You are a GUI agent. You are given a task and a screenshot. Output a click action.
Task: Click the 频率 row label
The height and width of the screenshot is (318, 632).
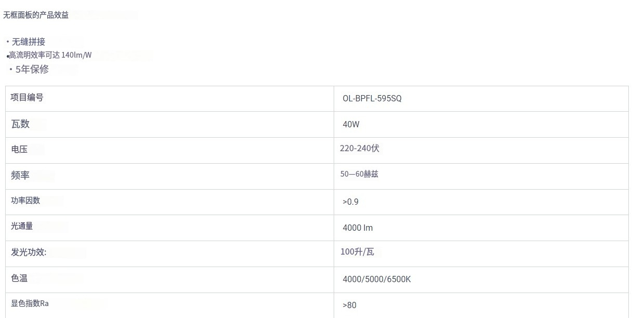pyautogui.click(x=20, y=175)
